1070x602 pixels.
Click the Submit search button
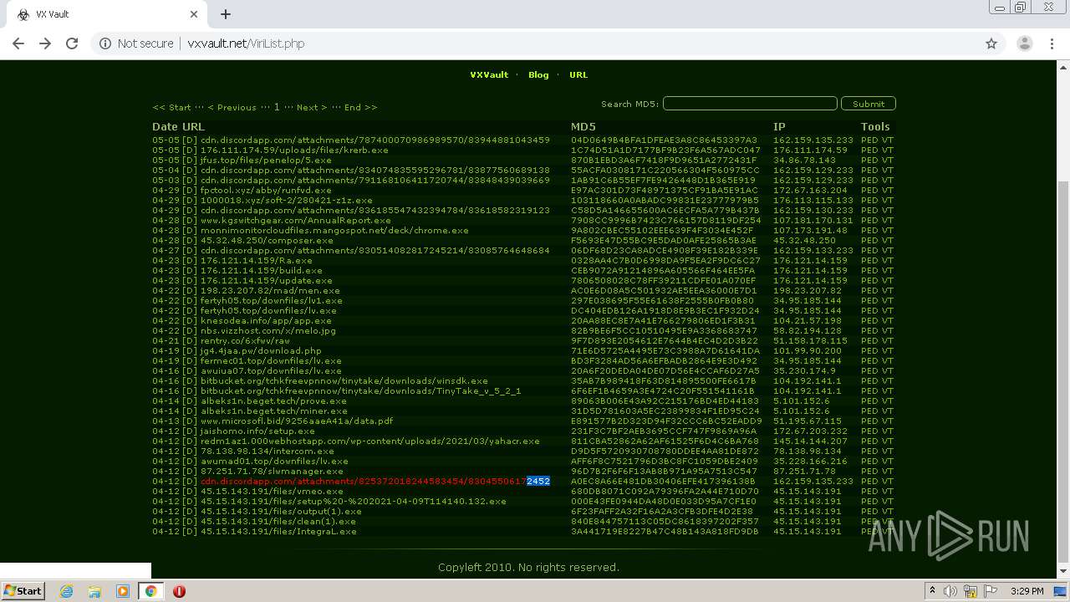click(869, 104)
